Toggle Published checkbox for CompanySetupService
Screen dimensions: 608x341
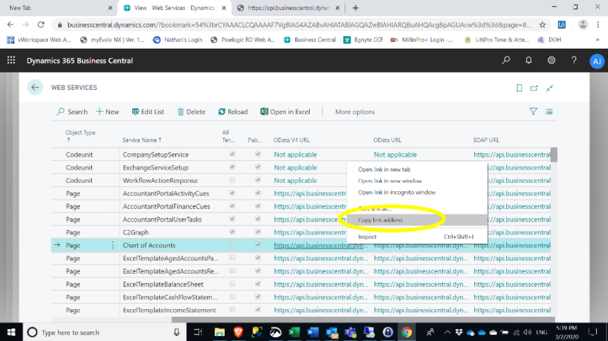pos(258,154)
